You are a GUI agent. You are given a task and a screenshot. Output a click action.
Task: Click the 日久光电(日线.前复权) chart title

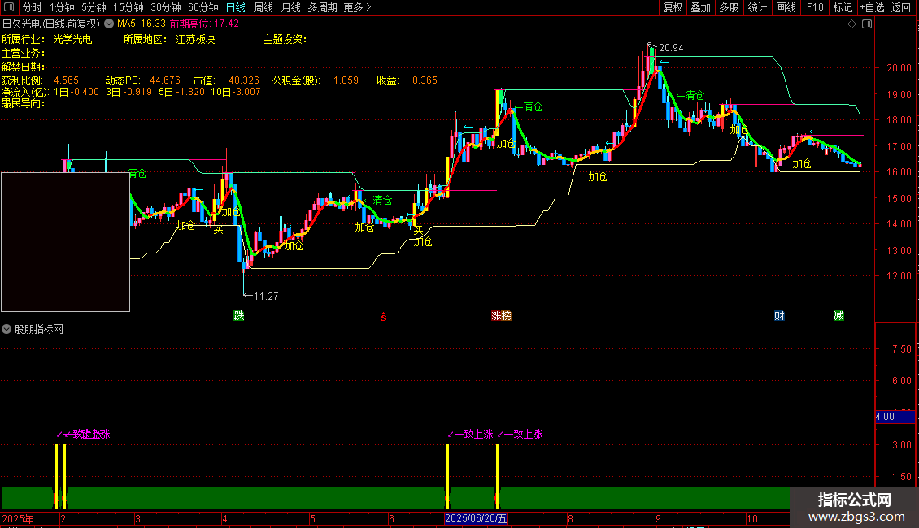[51, 24]
